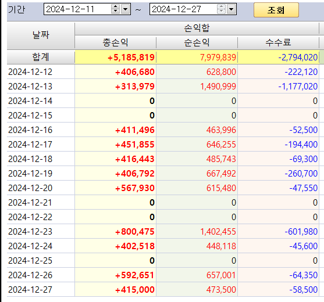Click fee value -69,300
This screenshot has width=324, height=302.
(303, 159)
